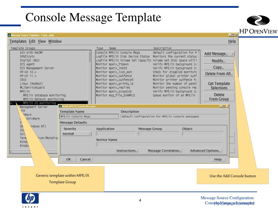
Task: Close the Message Source Templates window
Action: point(236,35)
